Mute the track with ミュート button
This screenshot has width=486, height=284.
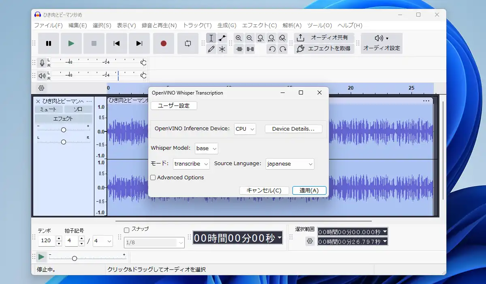click(49, 110)
